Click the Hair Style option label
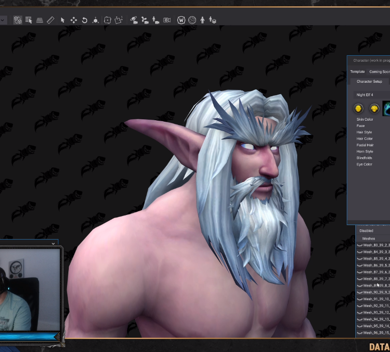 (x=364, y=132)
